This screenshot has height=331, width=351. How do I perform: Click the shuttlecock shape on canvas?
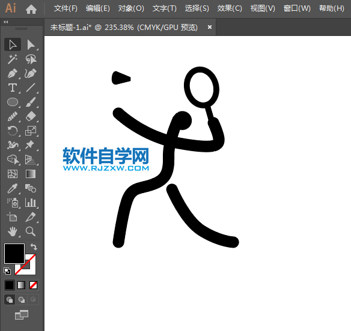click(x=120, y=78)
